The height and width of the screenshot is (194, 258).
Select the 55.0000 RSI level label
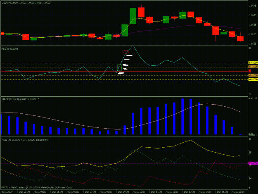(253, 67)
